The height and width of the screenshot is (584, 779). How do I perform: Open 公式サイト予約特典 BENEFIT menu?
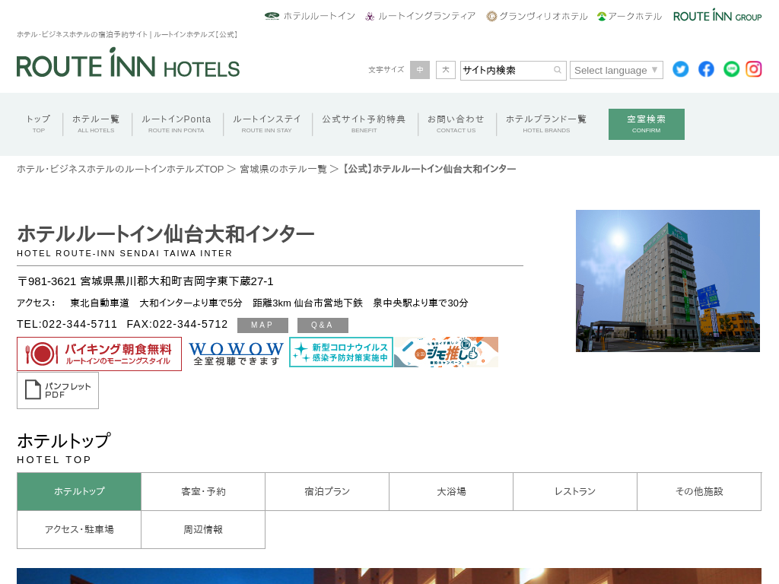pyautogui.click(x=364, y=124)
